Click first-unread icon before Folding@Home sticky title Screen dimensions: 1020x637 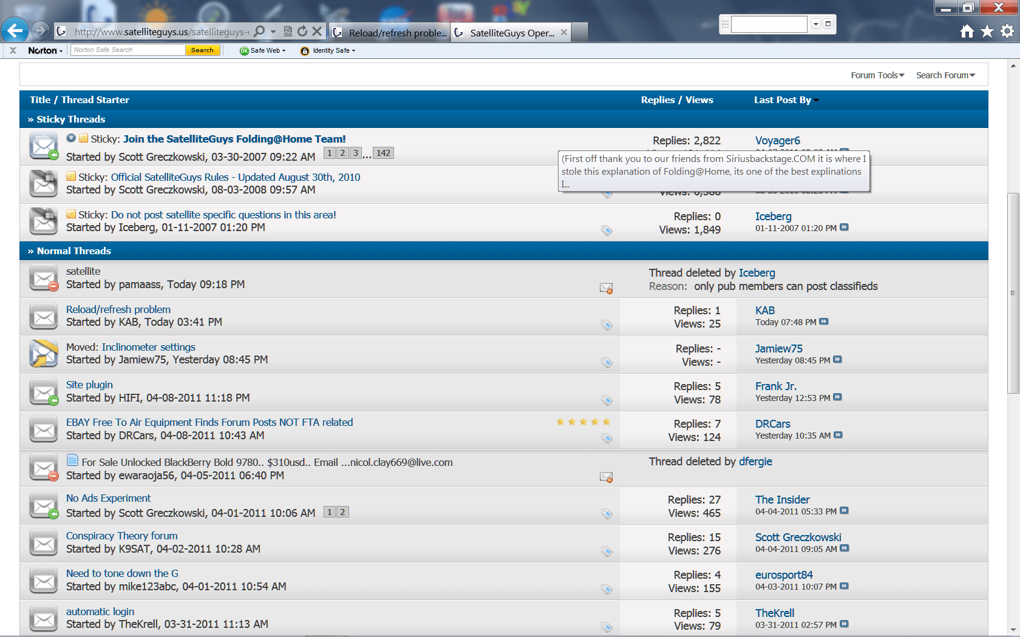(71, 138)
